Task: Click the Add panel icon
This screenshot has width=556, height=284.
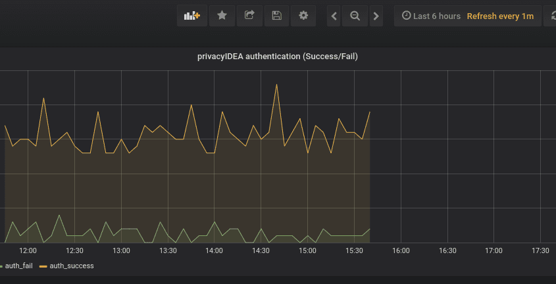Action: point(192,16)
